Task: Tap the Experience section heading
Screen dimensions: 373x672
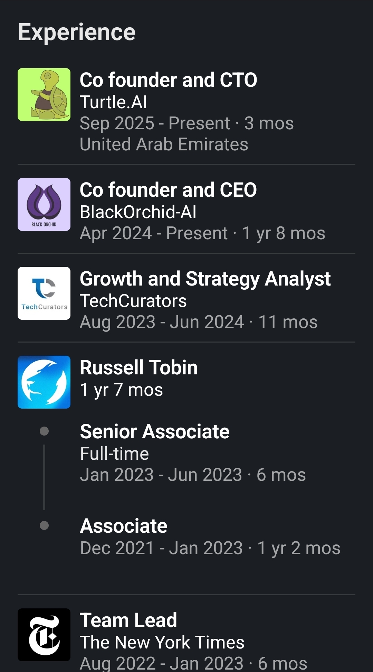Action: [77, 32]
